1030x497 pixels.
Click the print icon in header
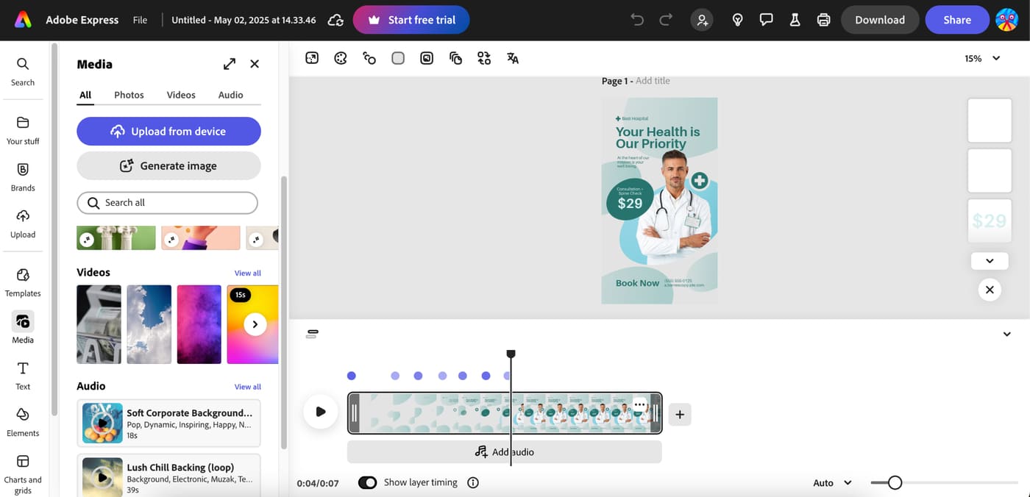(x=823, y=20)
